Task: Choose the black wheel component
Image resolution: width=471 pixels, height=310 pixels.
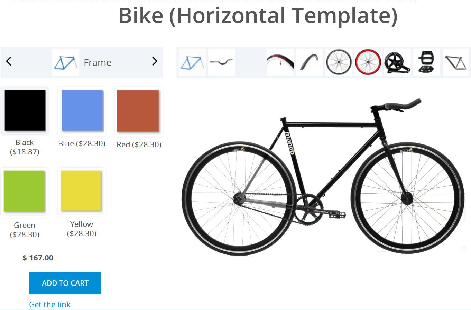Action: [339, 62]
